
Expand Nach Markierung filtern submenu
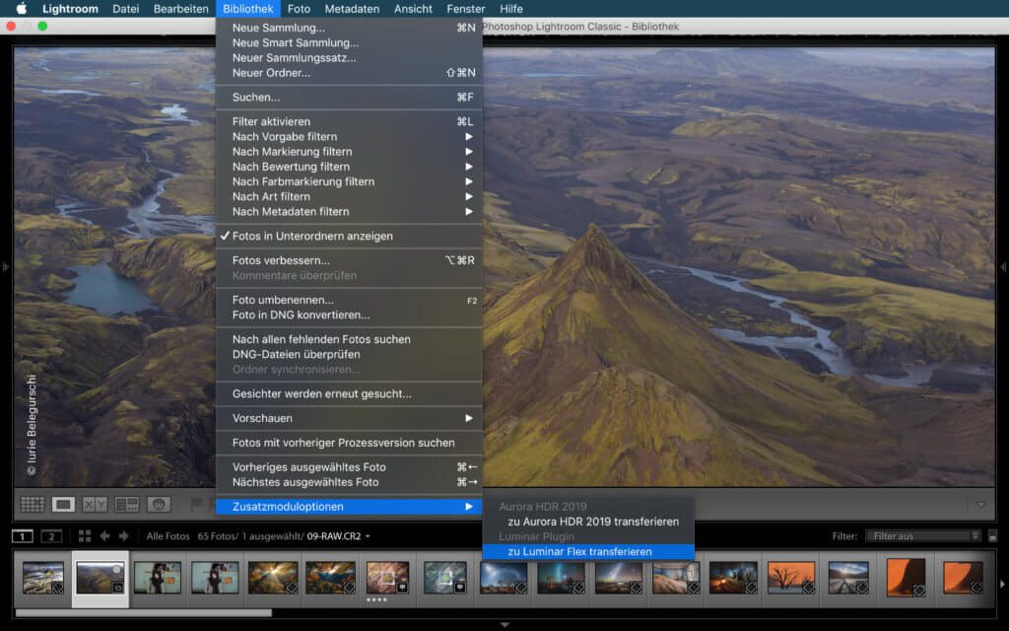coord(350,151)
